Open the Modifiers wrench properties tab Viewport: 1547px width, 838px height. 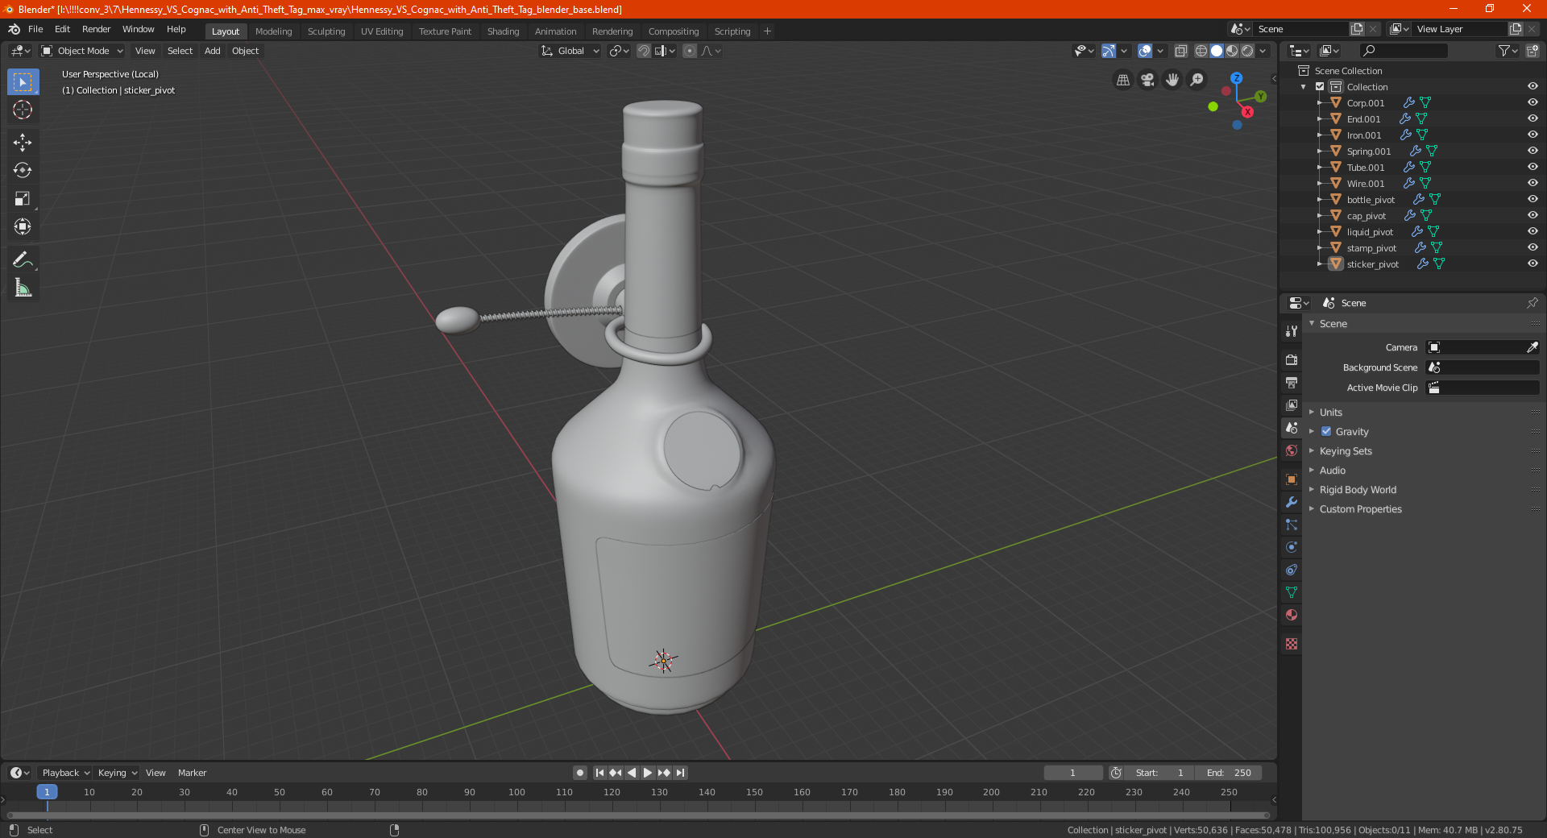1292,501
